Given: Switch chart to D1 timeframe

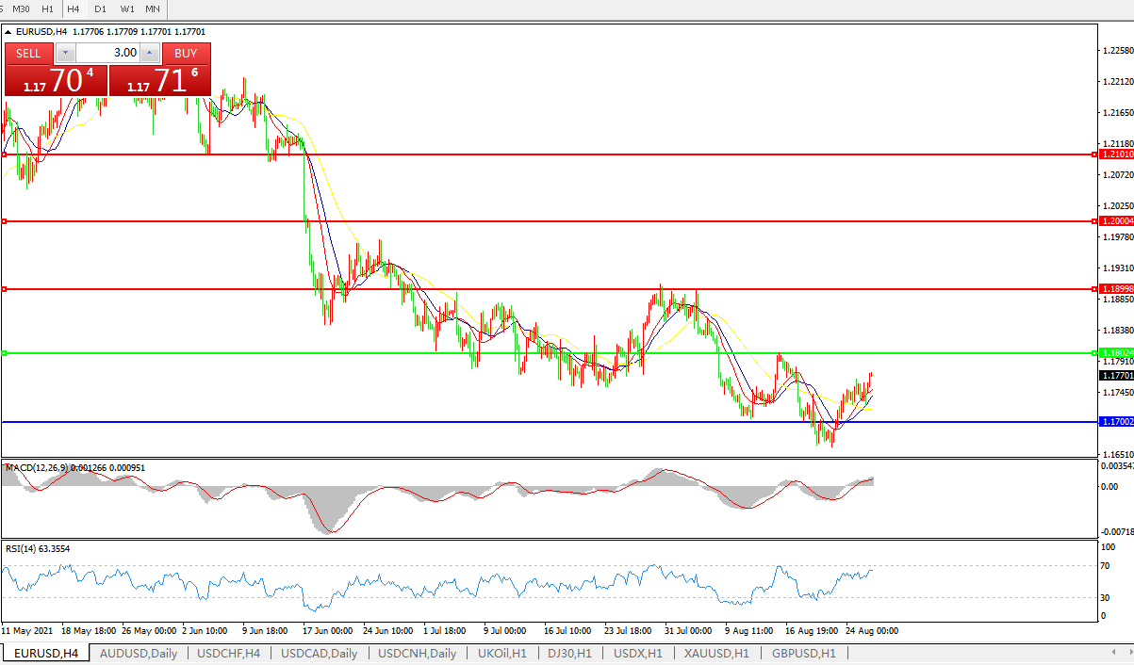Looking at the screenshot, I should 100,8.
